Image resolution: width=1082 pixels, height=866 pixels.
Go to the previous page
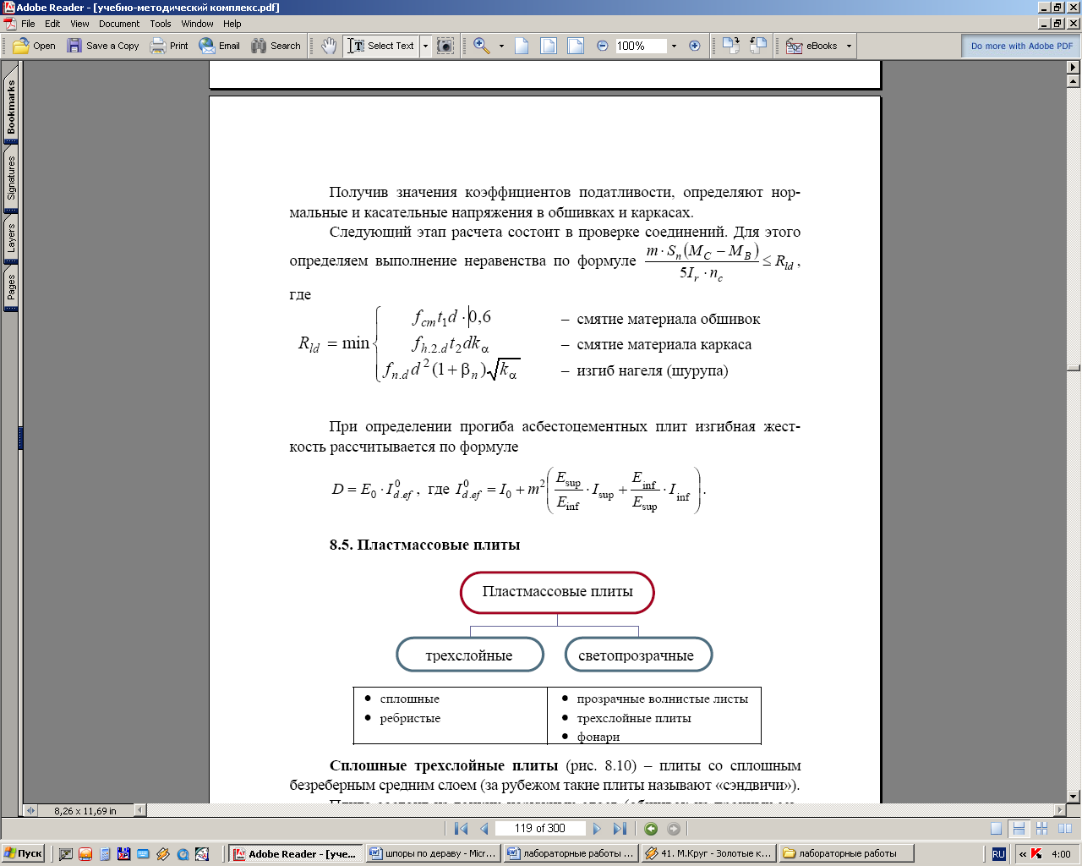tap(484, 829)
